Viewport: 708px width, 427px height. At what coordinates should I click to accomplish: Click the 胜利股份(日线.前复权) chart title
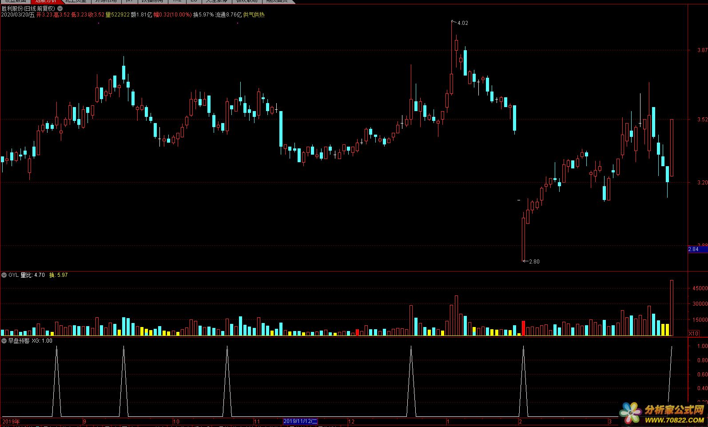point(28,8)
